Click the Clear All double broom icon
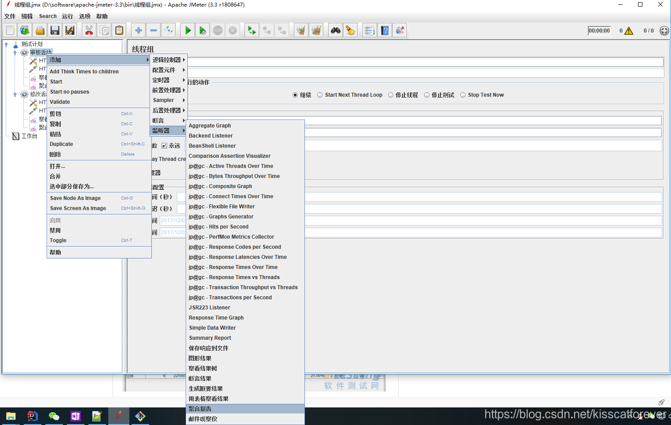Viewport: 671px width, 425px height. [316, 30]
